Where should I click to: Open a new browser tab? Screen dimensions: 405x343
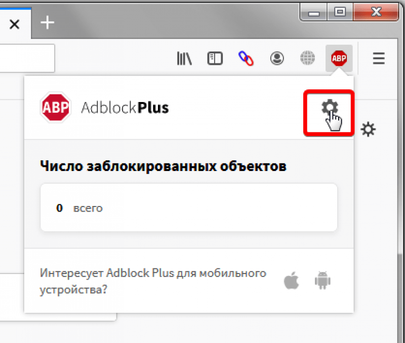tap(47, 22)
